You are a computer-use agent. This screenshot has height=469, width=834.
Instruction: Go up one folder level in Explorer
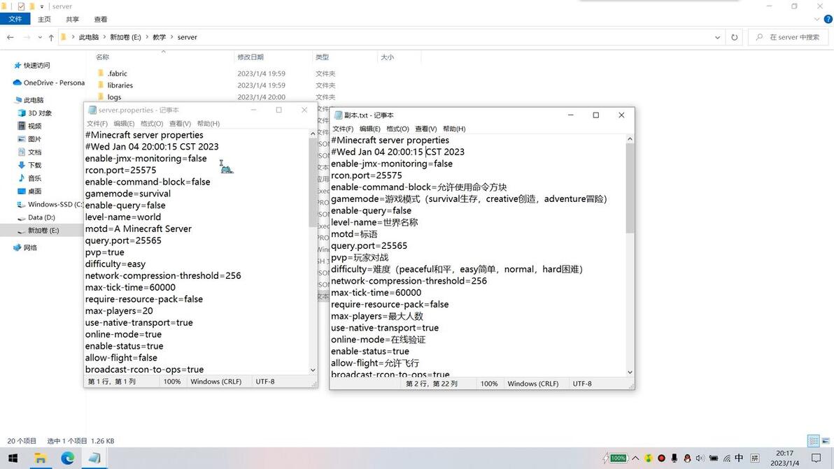51,37
